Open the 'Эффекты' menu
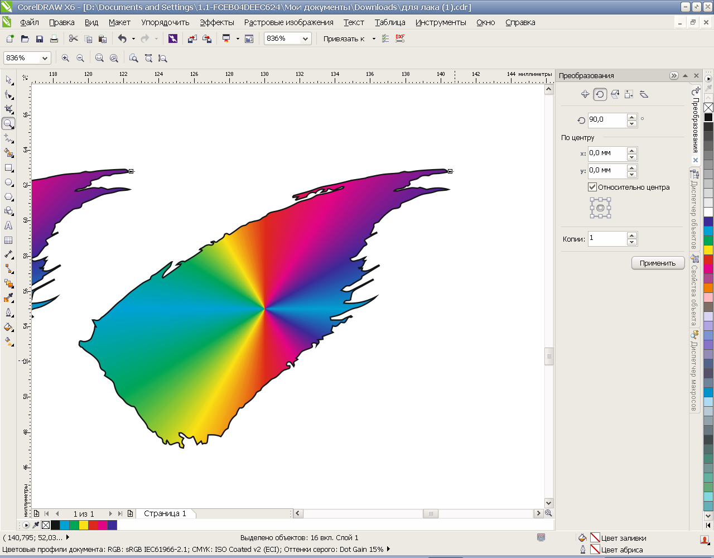Screen dimensions: 714x558 (217, 22)
